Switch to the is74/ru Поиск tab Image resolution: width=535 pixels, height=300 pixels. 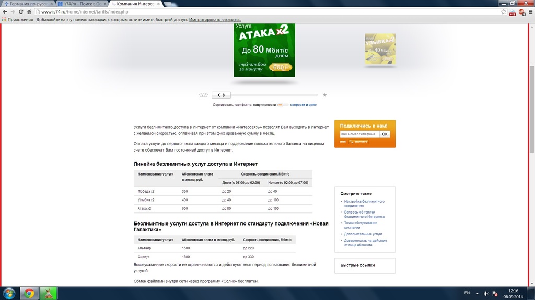[x=81, y=4]
